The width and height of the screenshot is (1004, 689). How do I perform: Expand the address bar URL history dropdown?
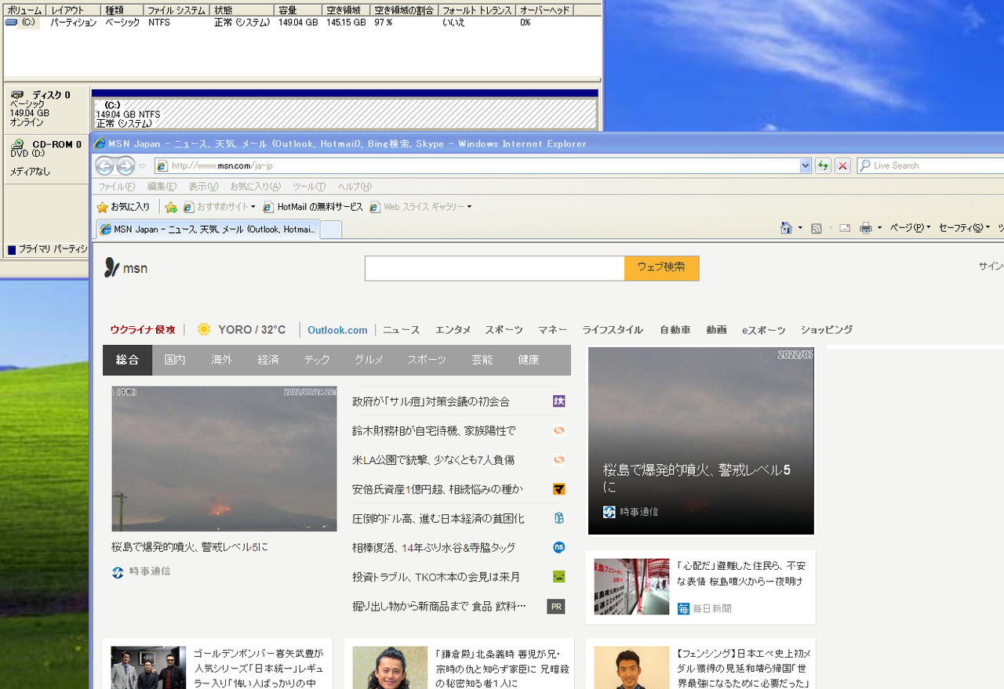pyautogui.click(x=805, y=165)
